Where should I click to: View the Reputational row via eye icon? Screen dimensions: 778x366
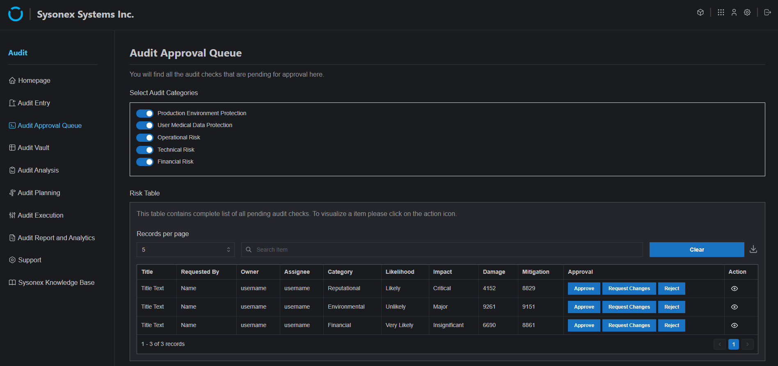click(735, 289)
